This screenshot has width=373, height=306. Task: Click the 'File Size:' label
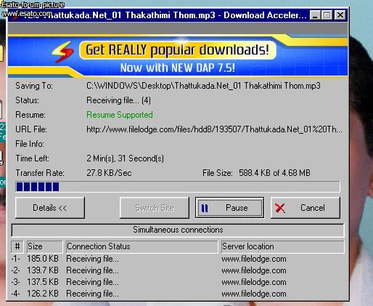[x=218, y=173]
